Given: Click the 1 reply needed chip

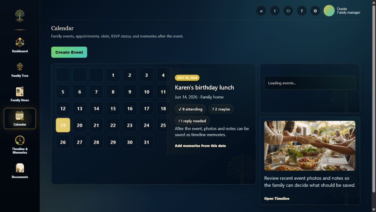Looking at the screenshot, I should 192,121.
